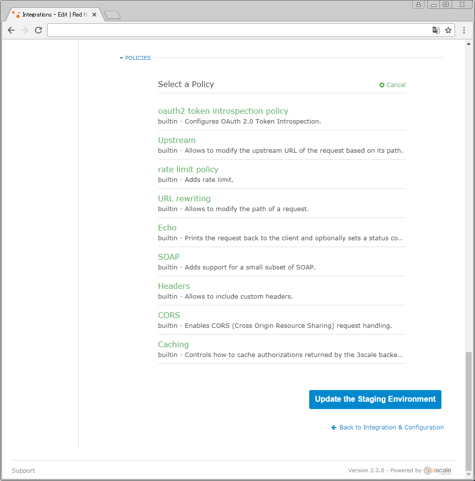Select the Caching policy

[173, 344]
